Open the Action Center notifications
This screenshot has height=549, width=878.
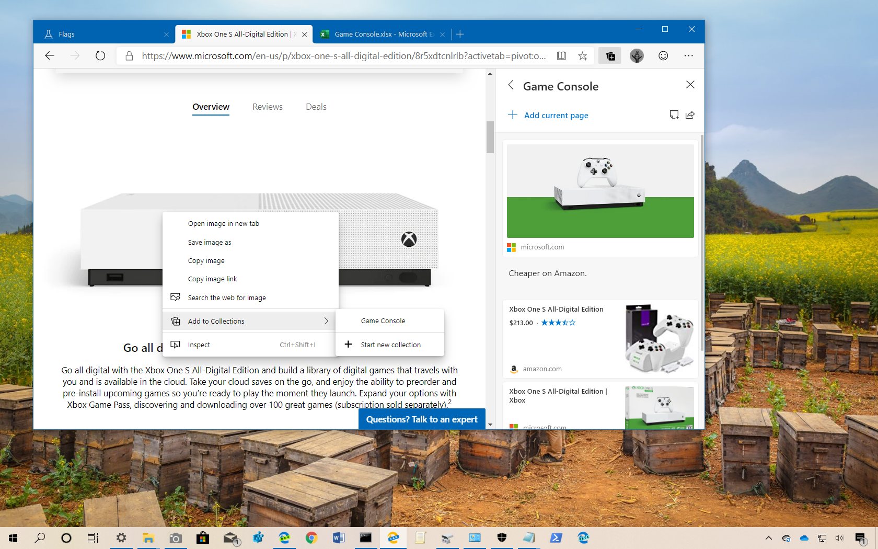coord(861,538)
